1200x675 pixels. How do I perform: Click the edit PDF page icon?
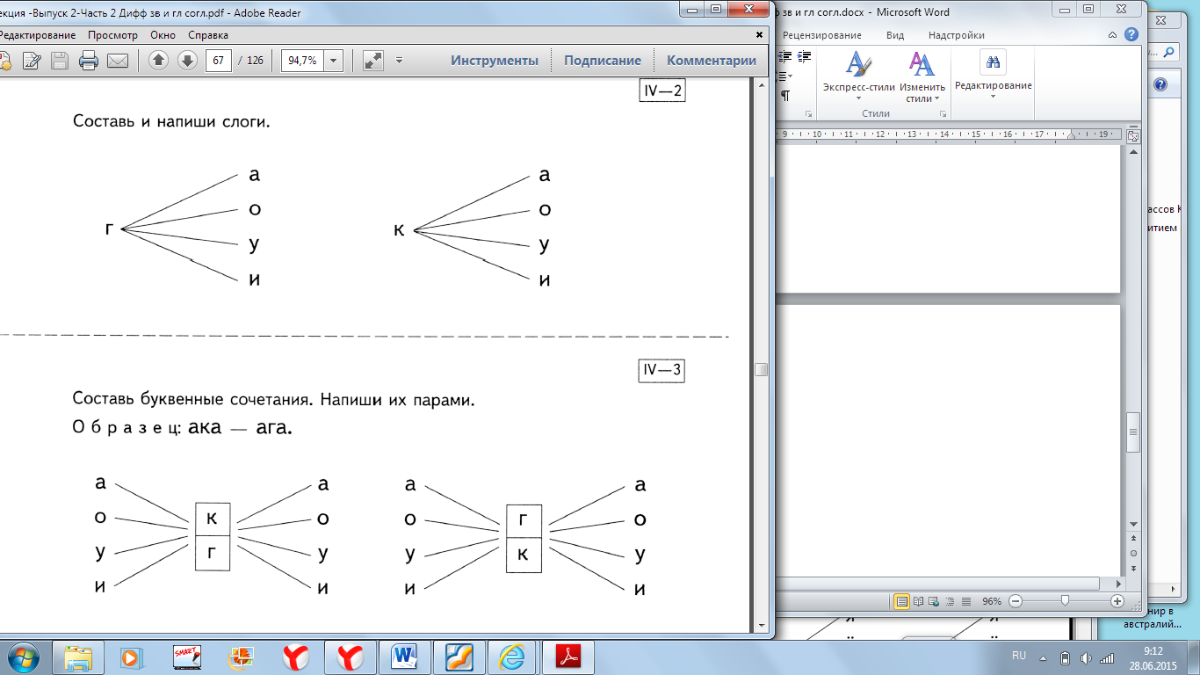[x=33, y=61]
